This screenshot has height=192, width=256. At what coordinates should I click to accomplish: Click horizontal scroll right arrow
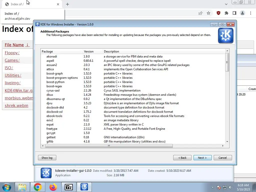click(223, 146)
